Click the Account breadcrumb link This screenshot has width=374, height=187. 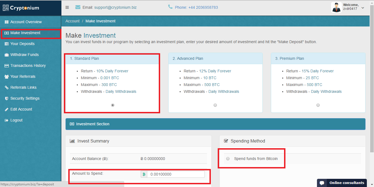pos(72,21)
